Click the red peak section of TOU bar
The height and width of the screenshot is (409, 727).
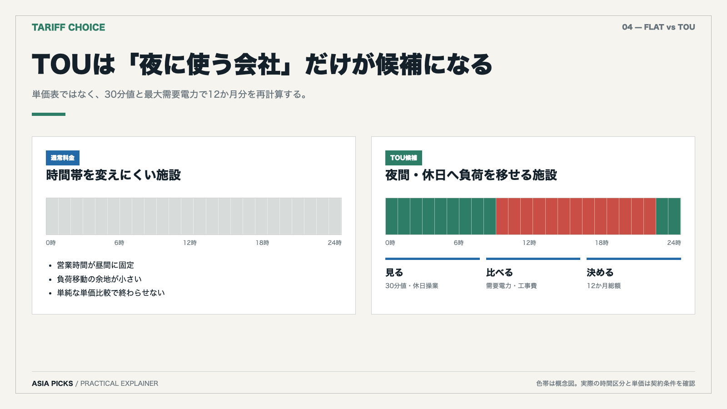click(576, 216)
